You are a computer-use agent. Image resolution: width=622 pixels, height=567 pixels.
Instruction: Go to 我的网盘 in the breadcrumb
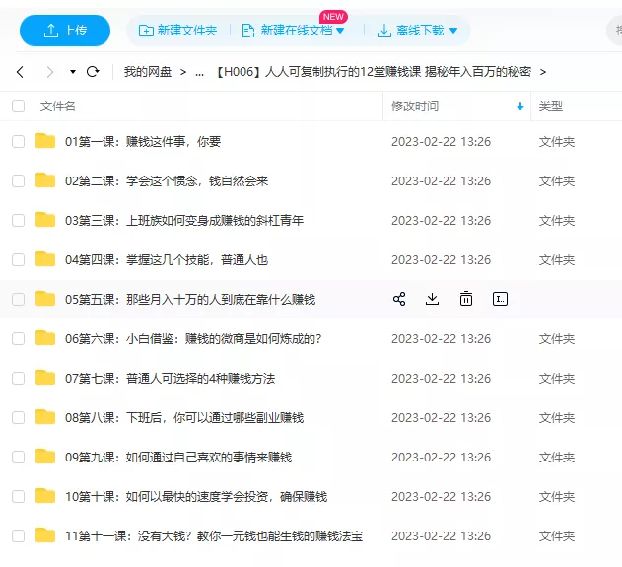click(148, 72)
